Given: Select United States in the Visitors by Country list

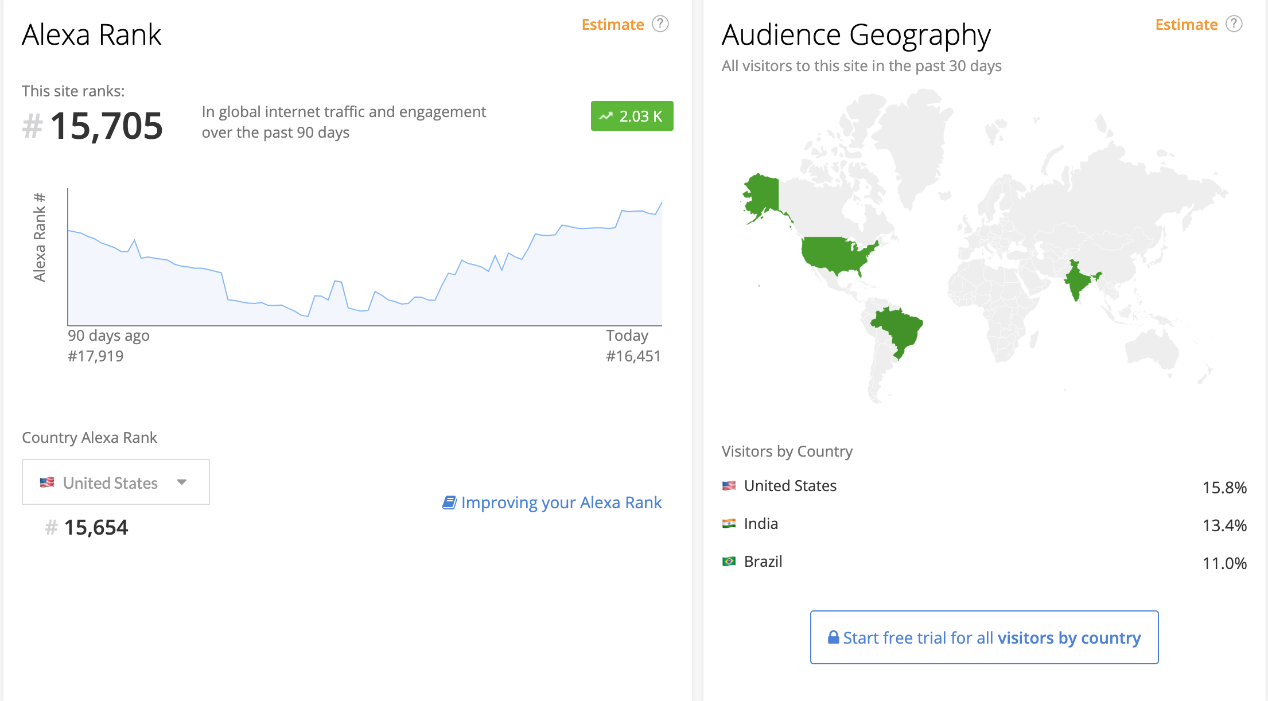Looking at the screenshot, I should [x=790, y=486].
